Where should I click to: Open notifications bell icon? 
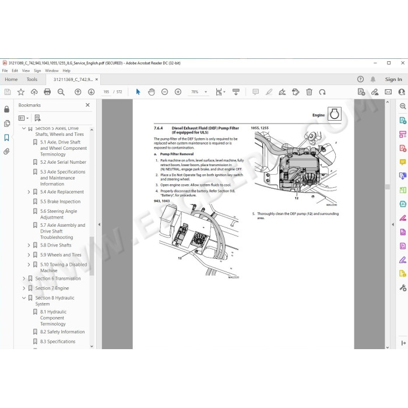[373, 79]
